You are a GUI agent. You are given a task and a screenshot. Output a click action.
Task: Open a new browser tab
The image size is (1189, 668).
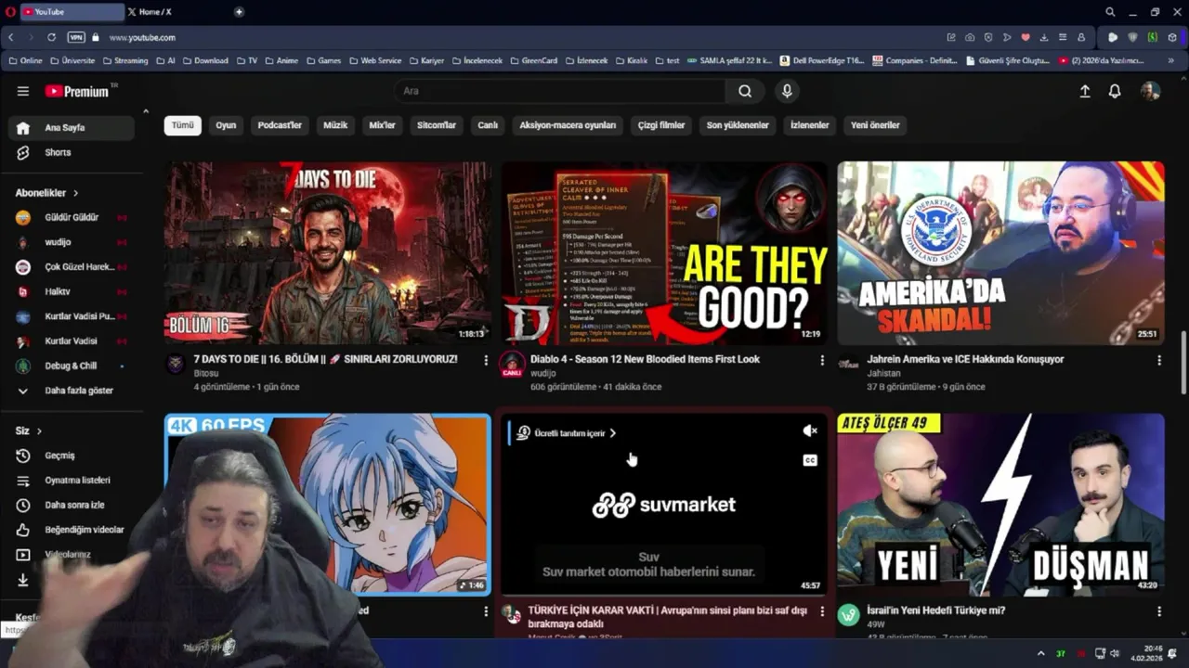coord(239,12)
